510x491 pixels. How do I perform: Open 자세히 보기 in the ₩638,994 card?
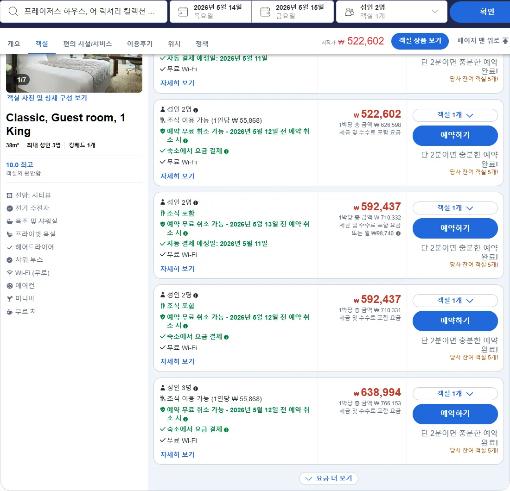(x=177, y=454)
